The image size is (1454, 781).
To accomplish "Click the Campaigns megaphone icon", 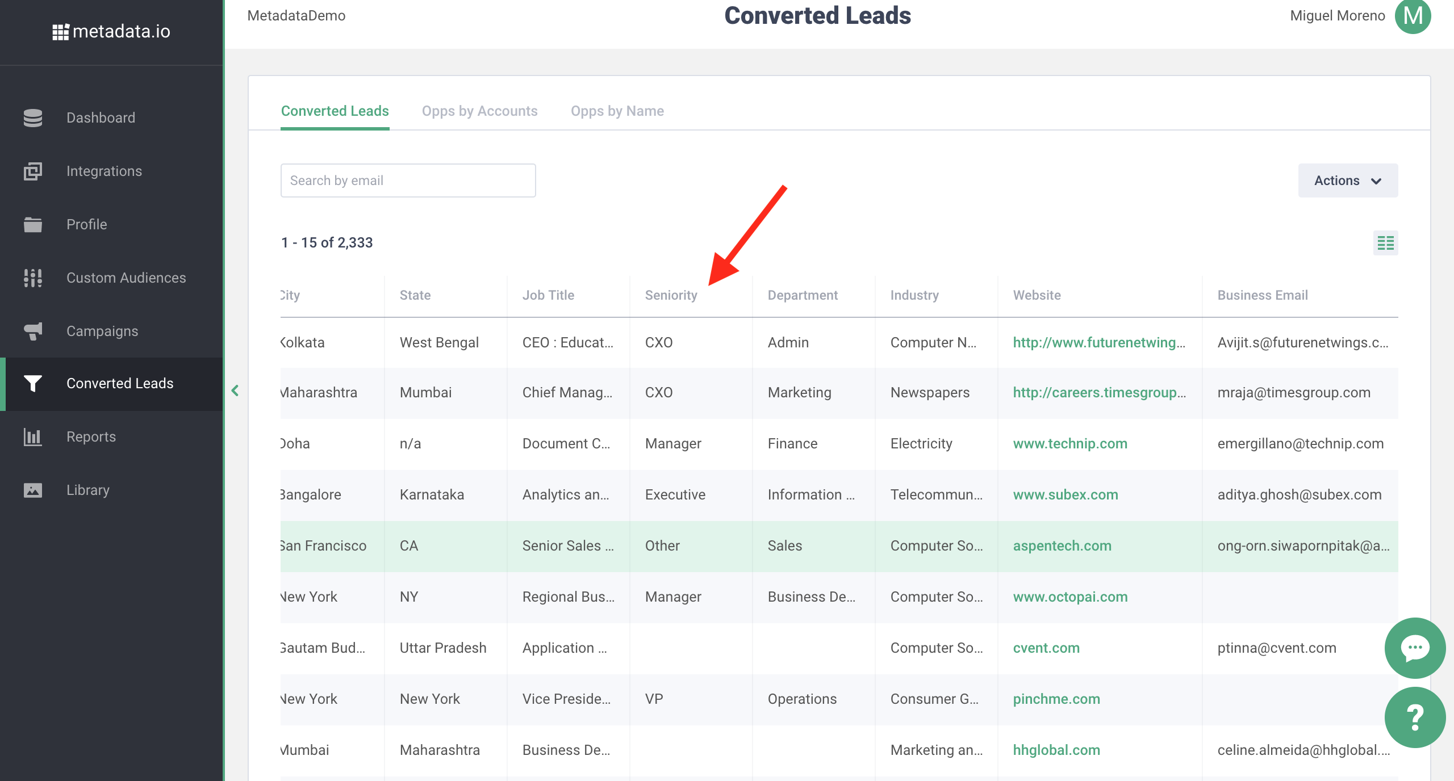I will click(x=33, y=331).
